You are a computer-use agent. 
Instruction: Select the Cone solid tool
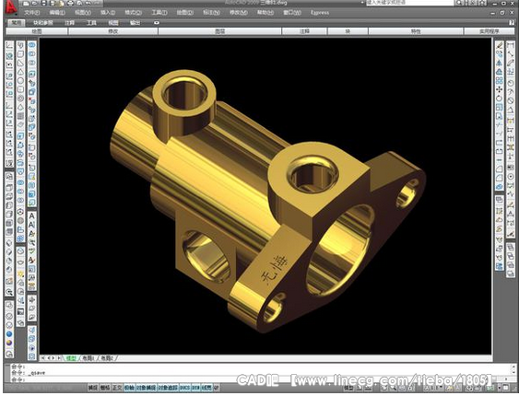pyautogui.click(x=20, y=72)
